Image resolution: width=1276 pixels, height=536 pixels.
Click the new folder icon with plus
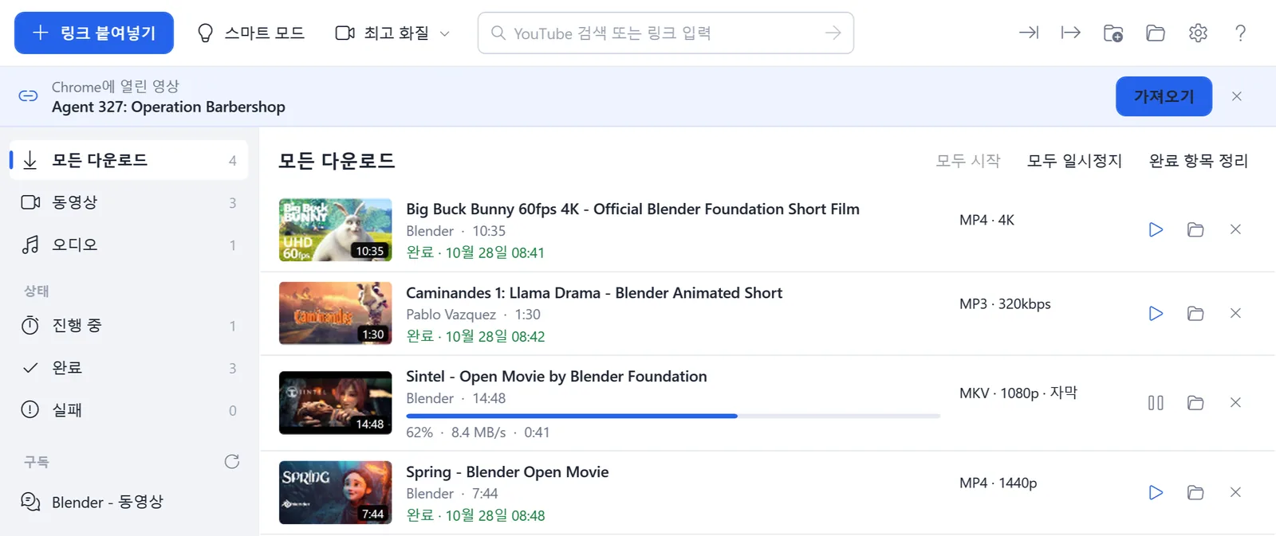coord(1113,33)
